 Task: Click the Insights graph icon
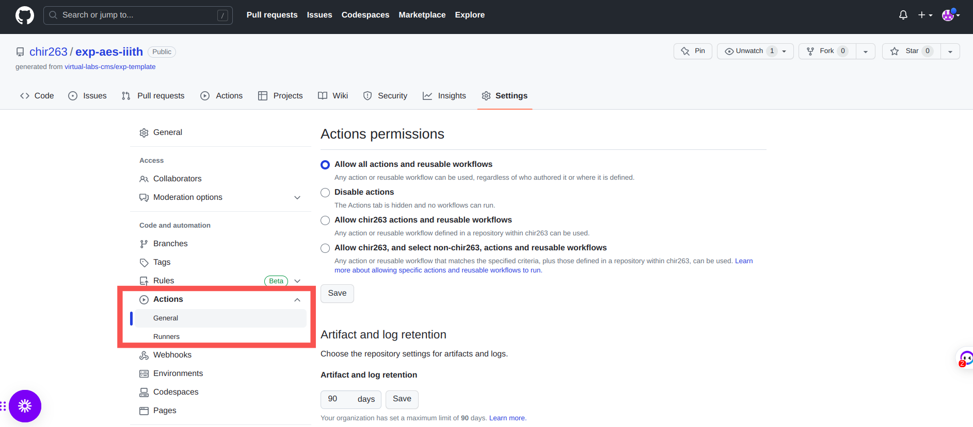click(427, 96)
